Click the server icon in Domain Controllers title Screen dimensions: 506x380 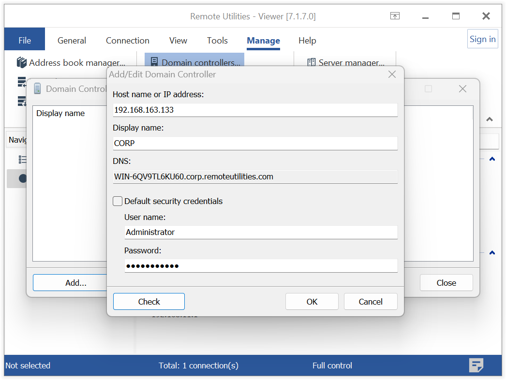[x=37, y=88]
